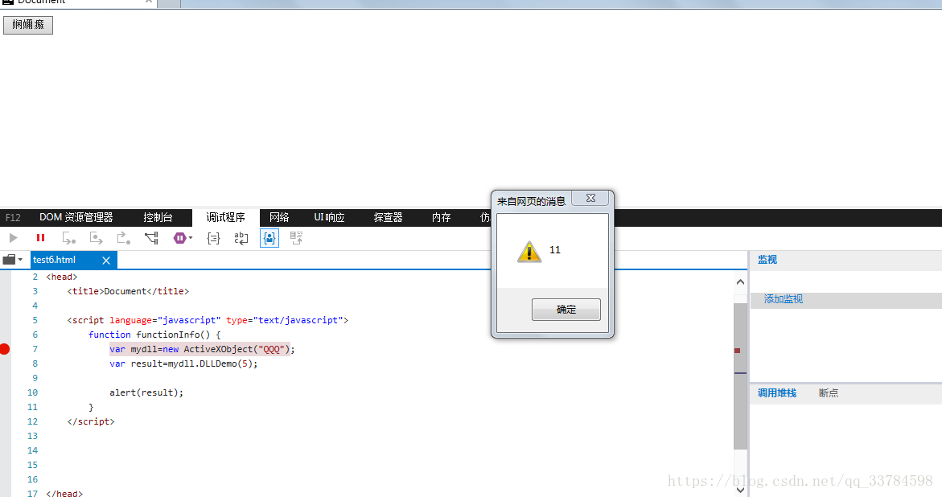Select the test6.html file tab
Viewport: 942px width, 497px height.
pyautogui.click(x=55, y=260)
